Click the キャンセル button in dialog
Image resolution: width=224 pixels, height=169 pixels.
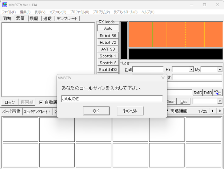pos(130,111)
